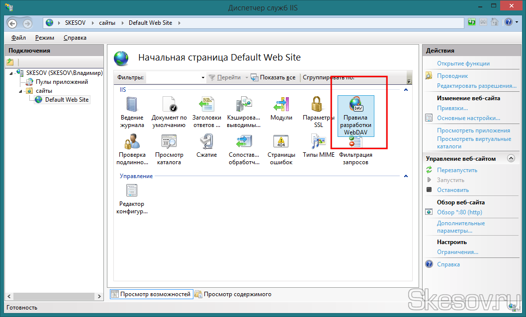The image size is (526, 317).
Task: Collapse the сайты tree node
Action: 21,91
